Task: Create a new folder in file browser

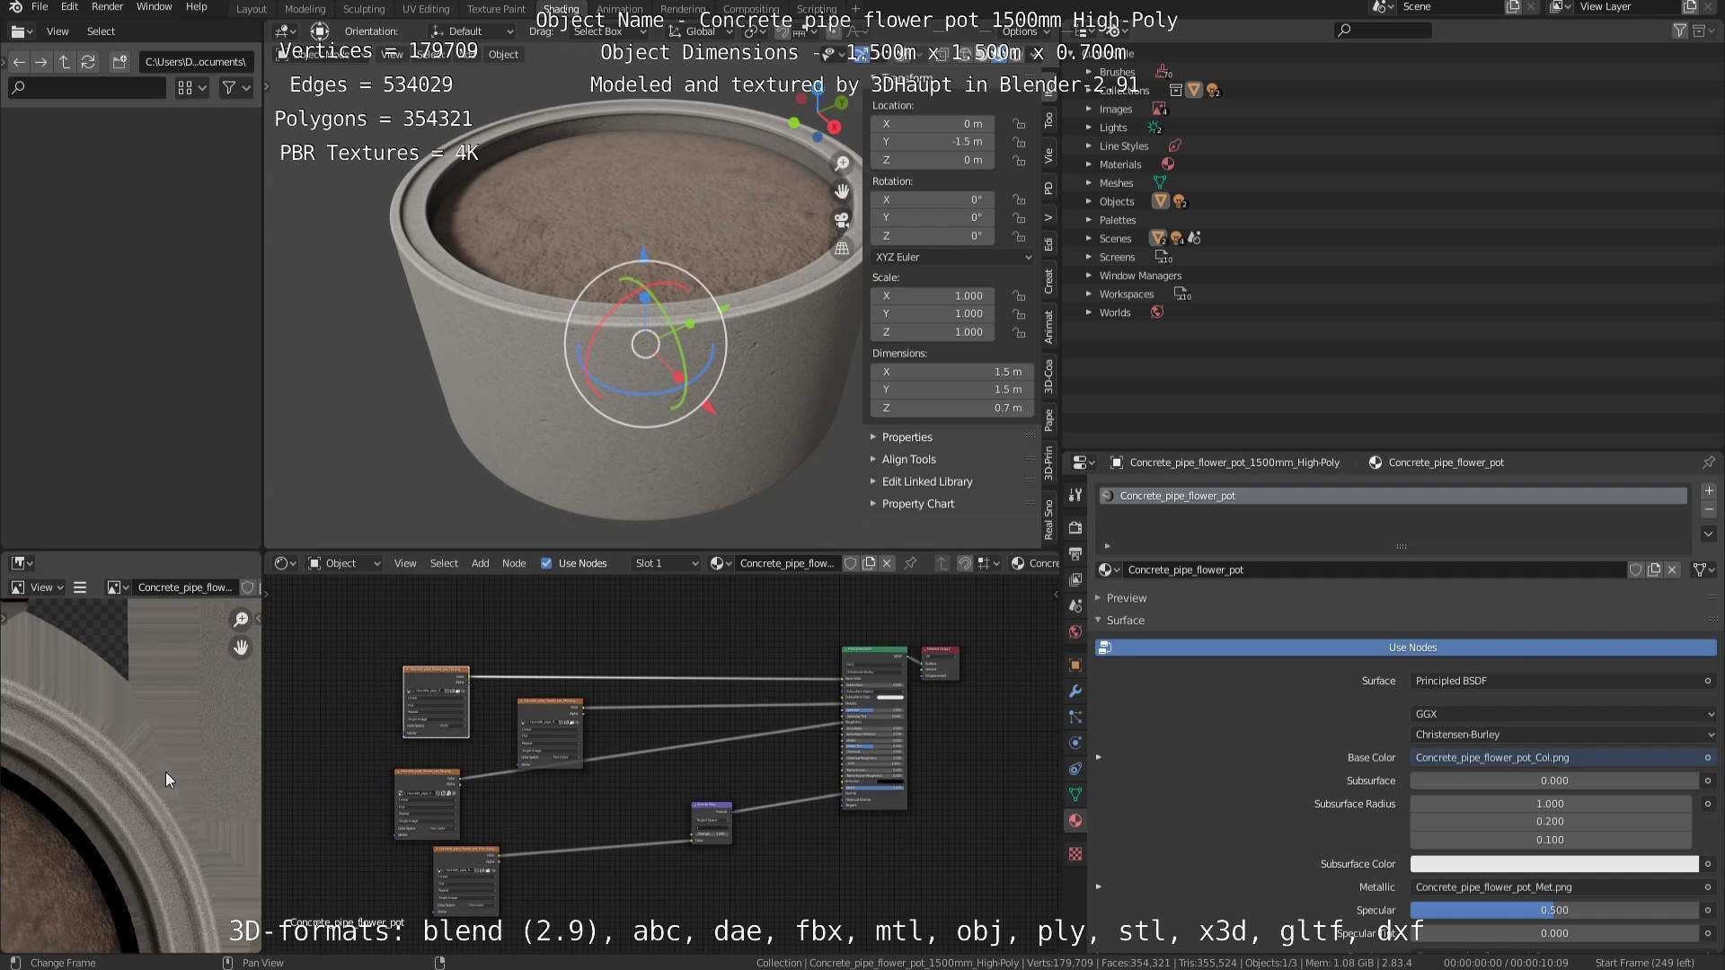Action: (x=119, y=62)
